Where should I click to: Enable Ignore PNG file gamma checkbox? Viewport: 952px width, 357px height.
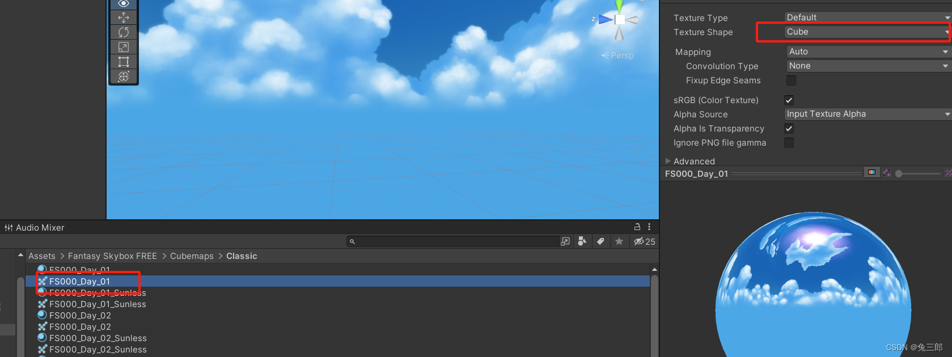(x=789, y=143)
